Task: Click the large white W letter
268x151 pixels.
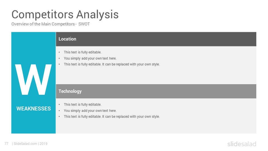Action: (33, 79)
